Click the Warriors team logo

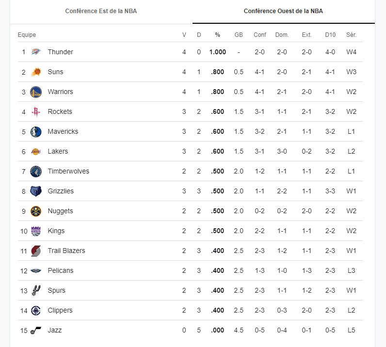[36, 92]
